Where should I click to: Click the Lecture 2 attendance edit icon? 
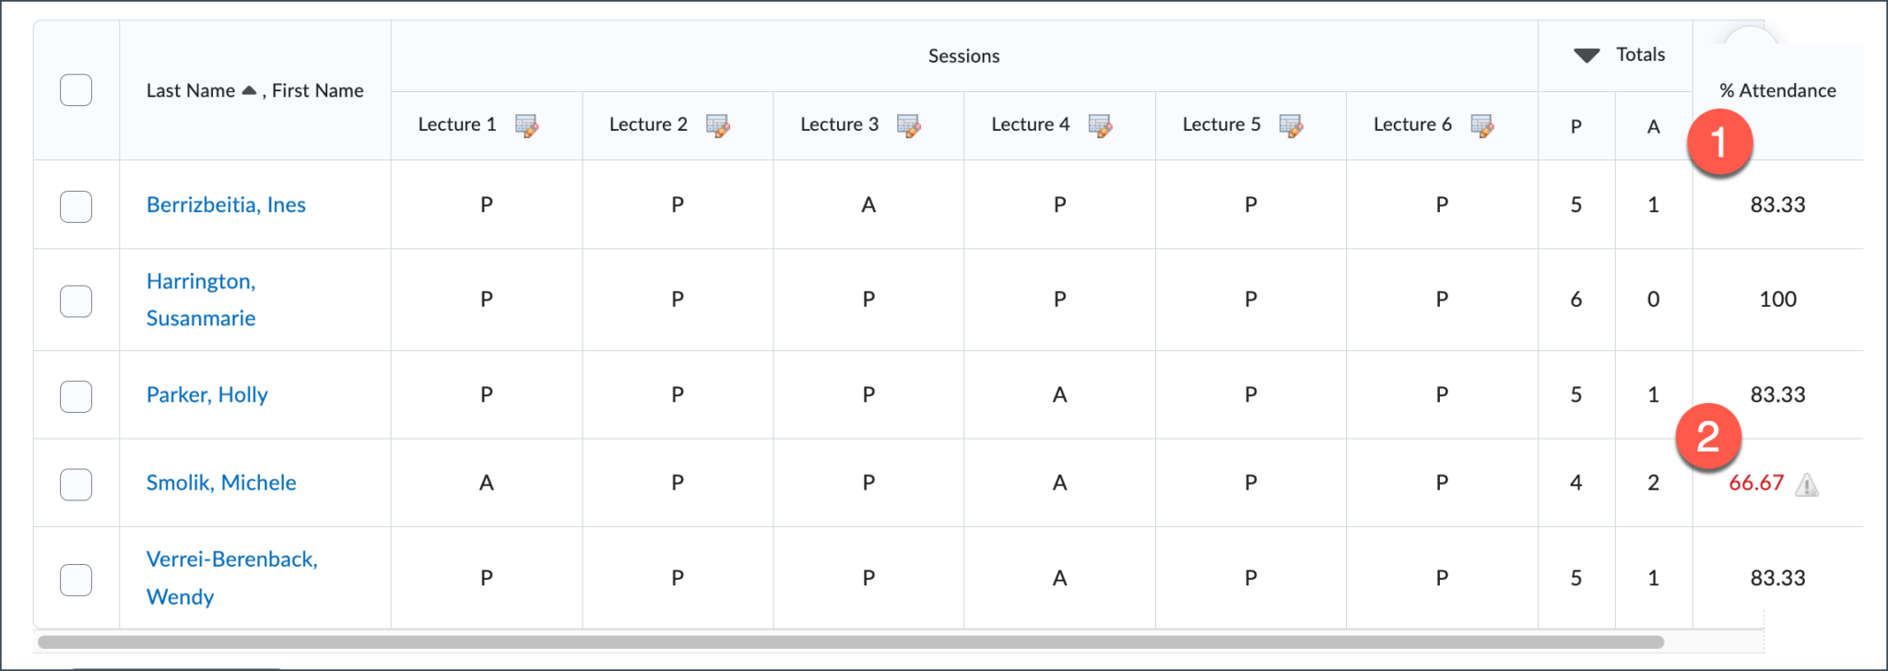pos(720,124)
